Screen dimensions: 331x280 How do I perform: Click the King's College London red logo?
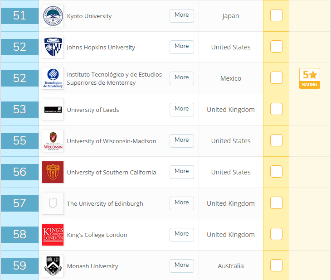[x=53, y=235]
